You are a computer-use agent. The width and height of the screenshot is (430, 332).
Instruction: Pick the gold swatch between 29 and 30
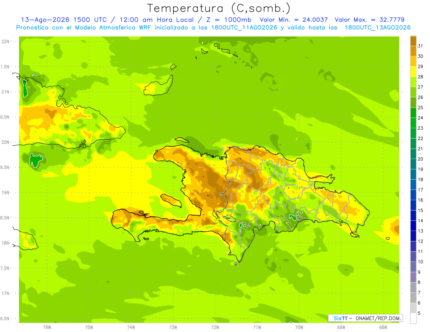[x=413, y=62]
